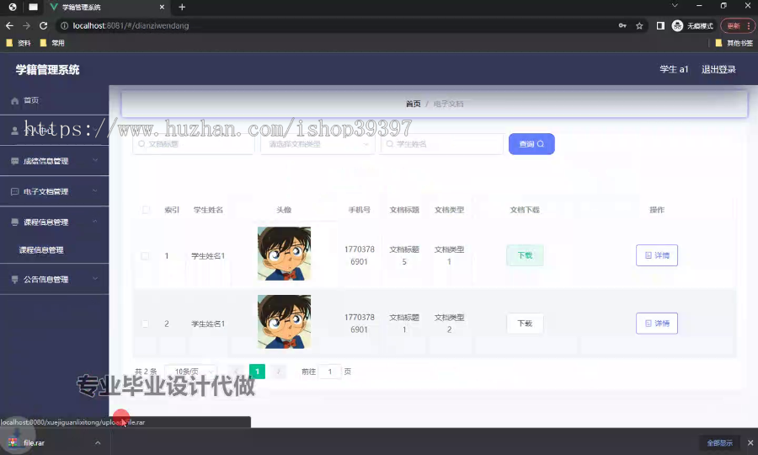Select page 1 in the pagination
Screen dimensions: 758x455
[x=257, y=372]
